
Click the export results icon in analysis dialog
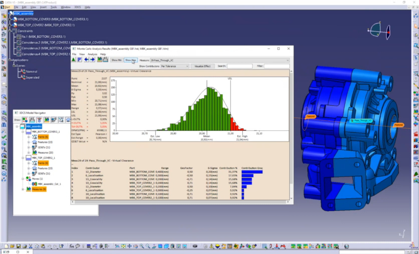click(100, 59)
